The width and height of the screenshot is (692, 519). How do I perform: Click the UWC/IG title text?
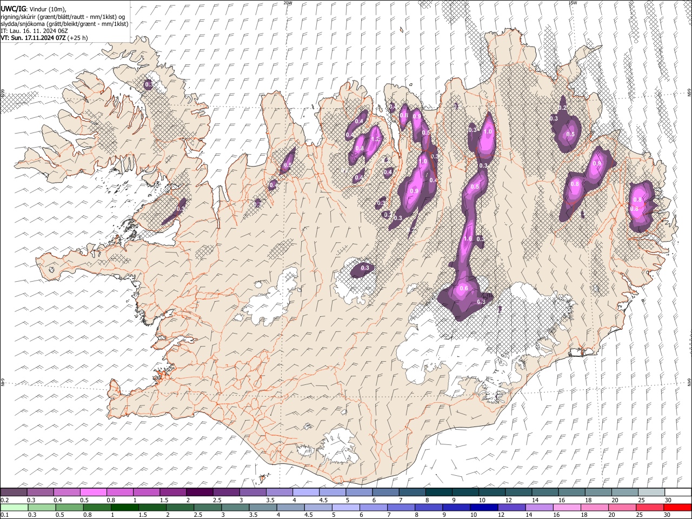pos(13,8)
